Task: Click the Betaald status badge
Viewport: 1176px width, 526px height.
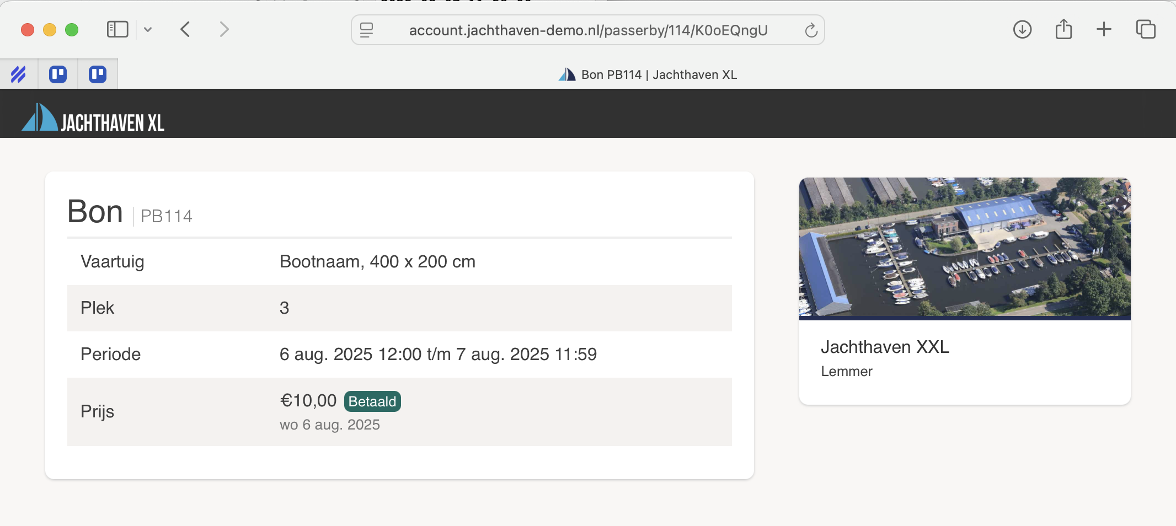Action: tap(372, 401)
